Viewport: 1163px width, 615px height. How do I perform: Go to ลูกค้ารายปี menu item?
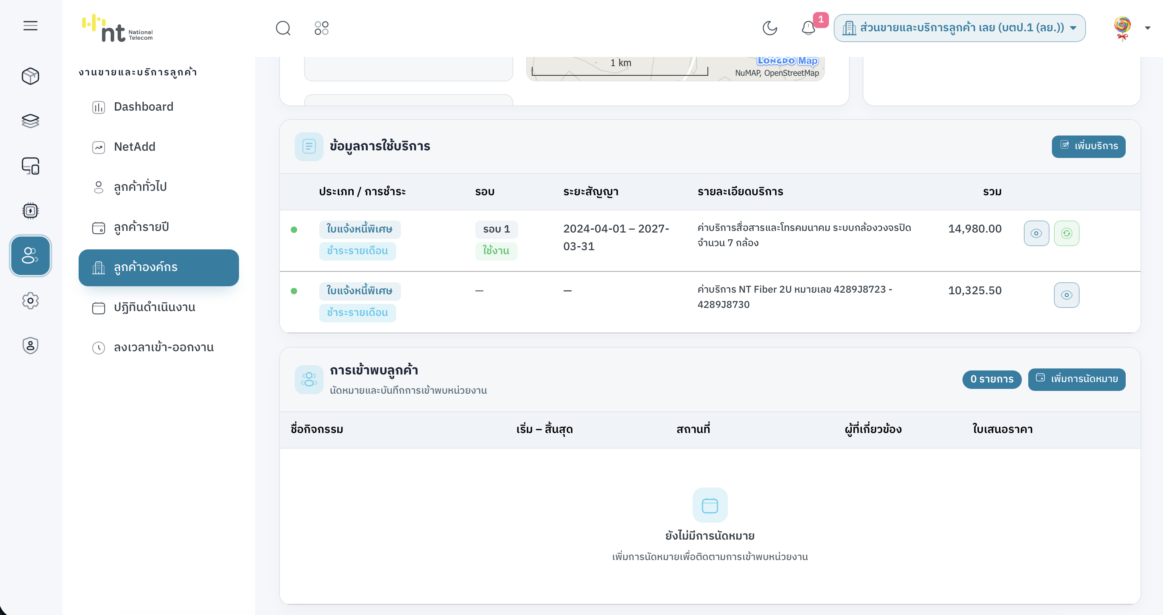click(x=158, y=227)
